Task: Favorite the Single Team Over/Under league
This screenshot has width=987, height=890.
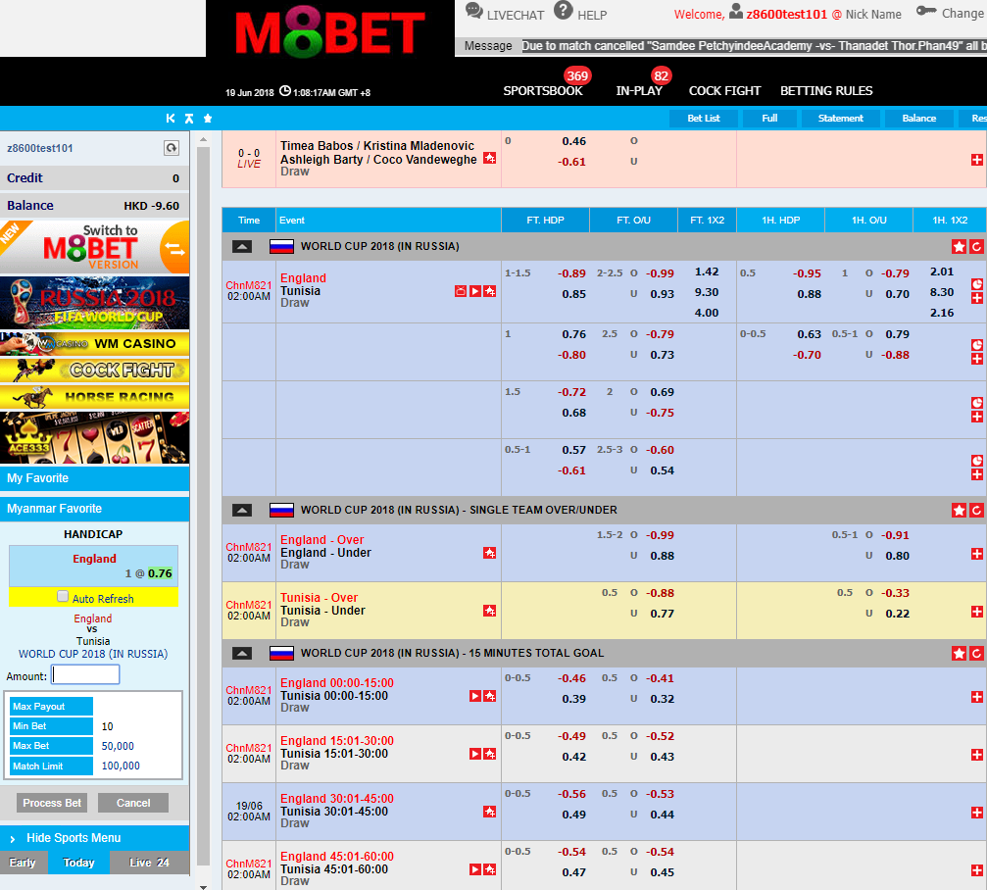Action: tap(959, 511)
